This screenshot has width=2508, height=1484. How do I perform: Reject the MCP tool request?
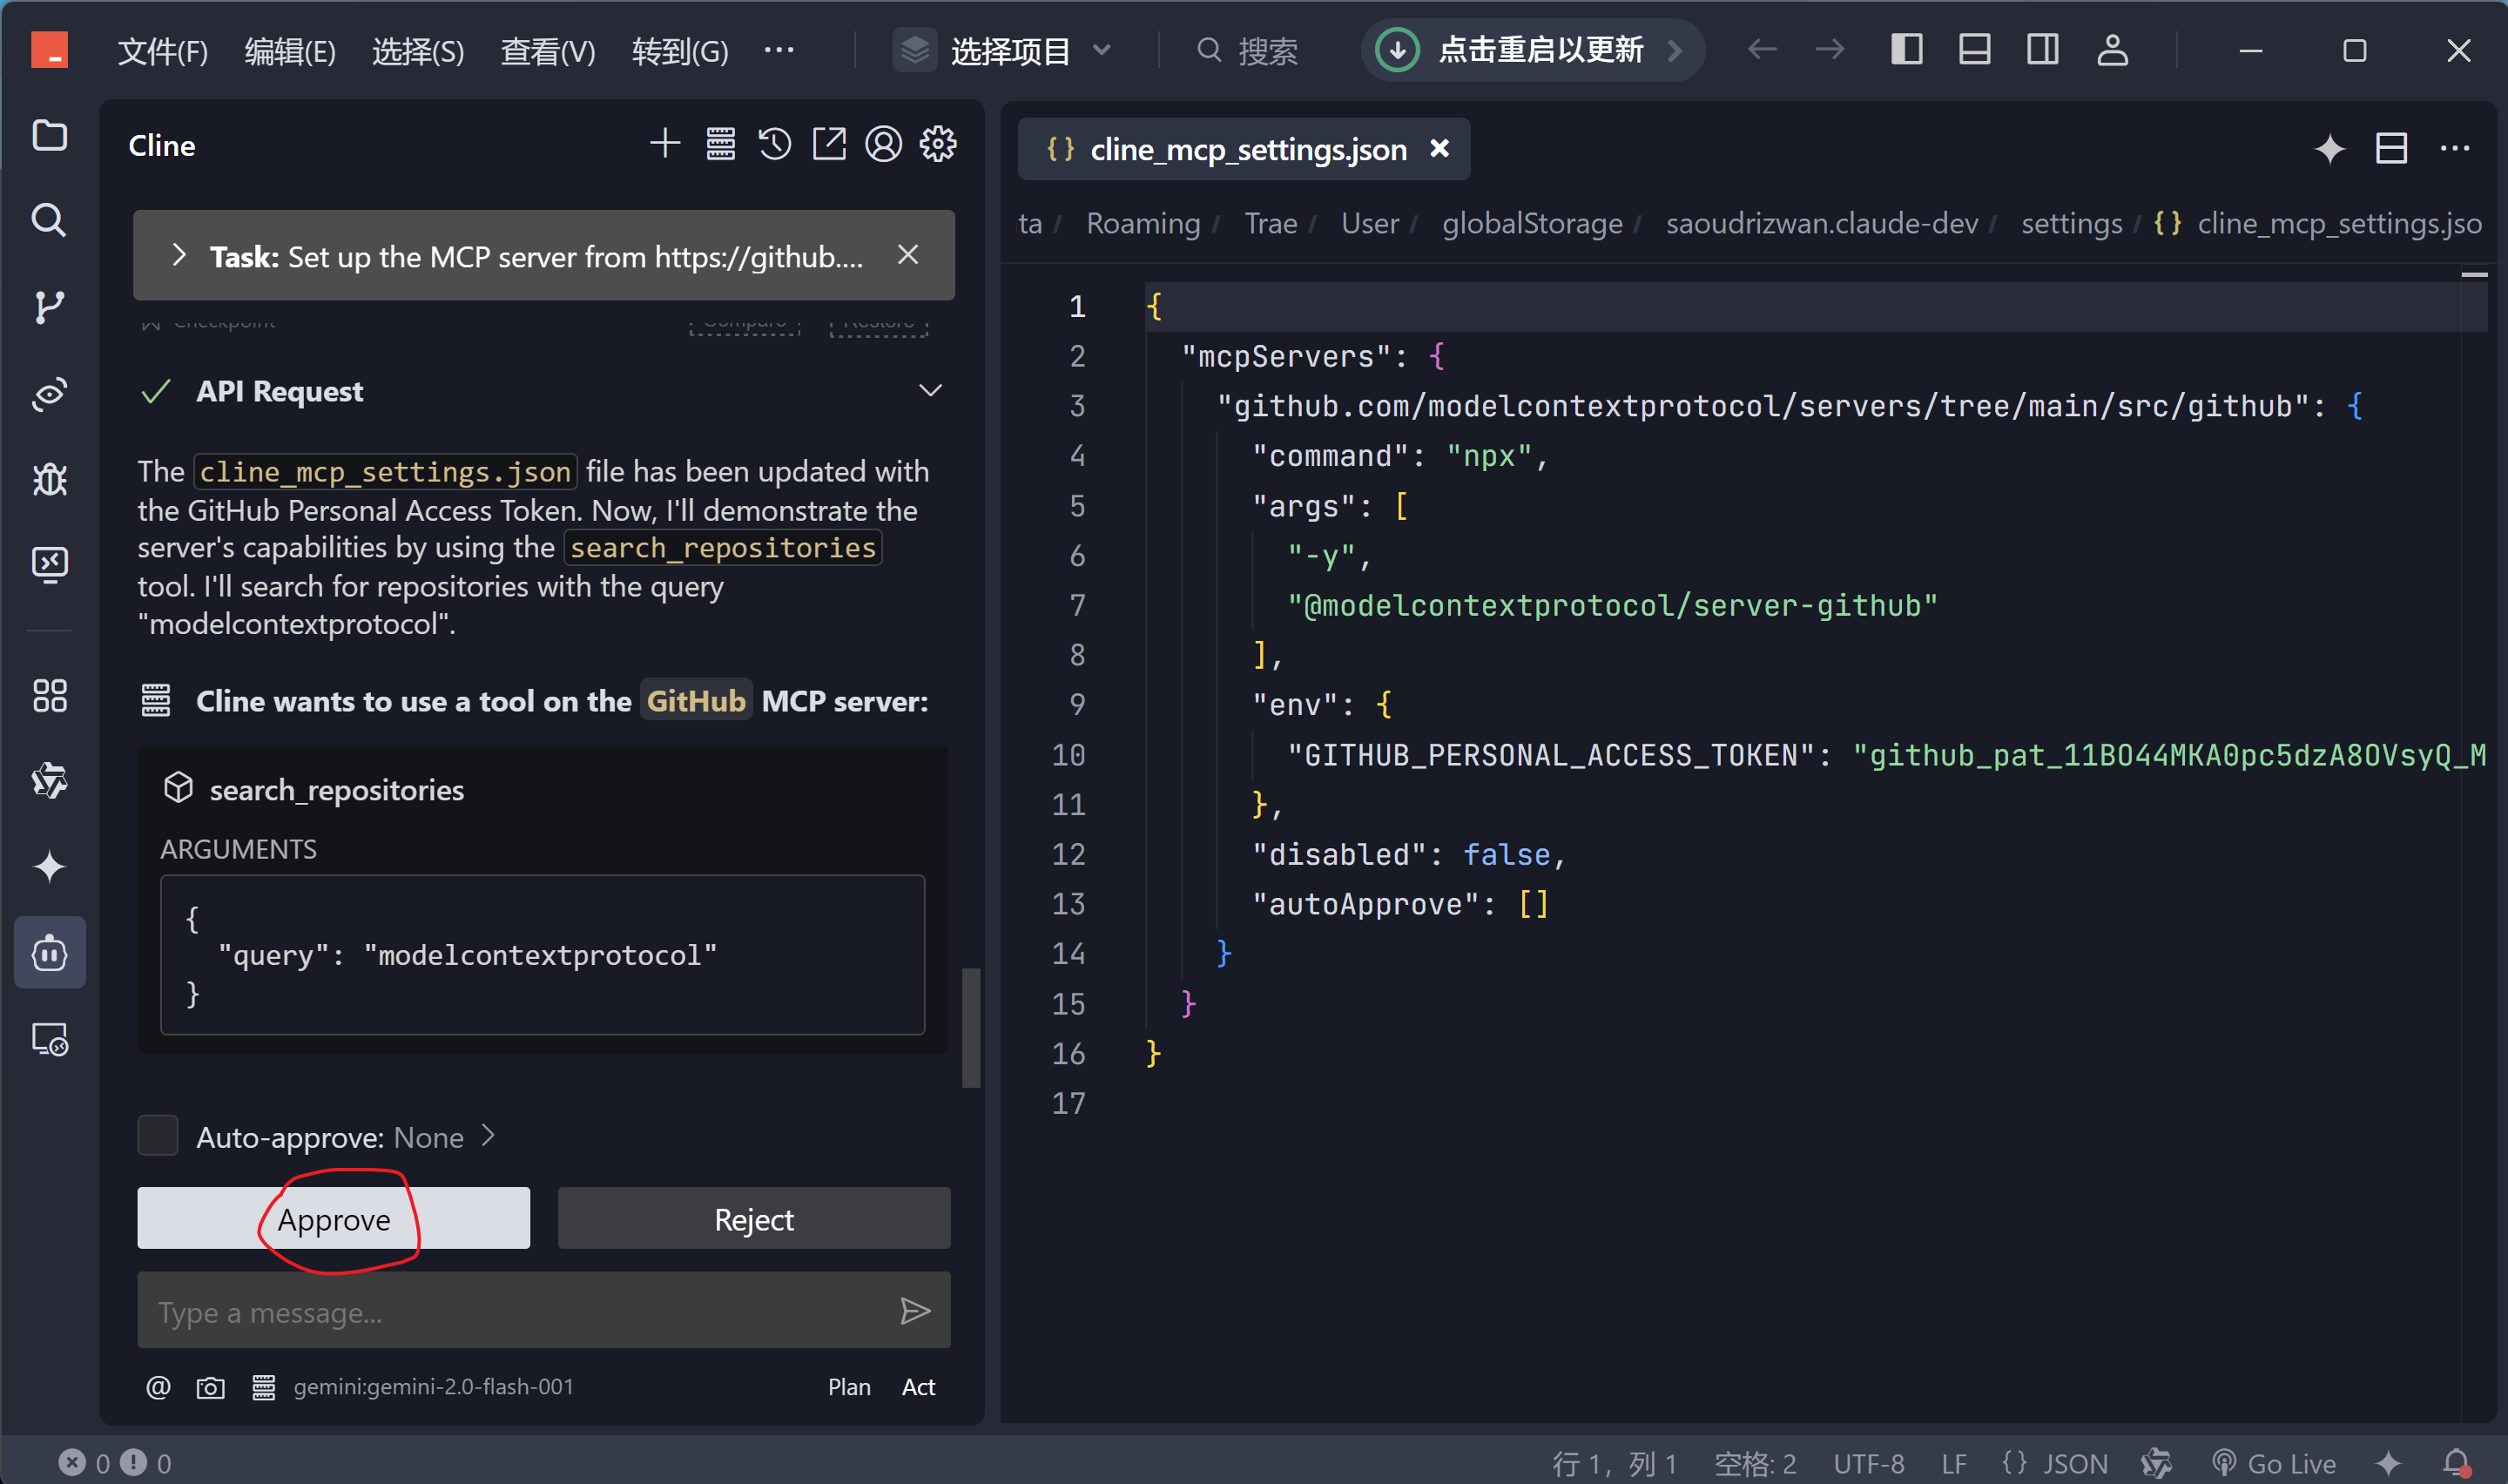[x=753, y=1219]
